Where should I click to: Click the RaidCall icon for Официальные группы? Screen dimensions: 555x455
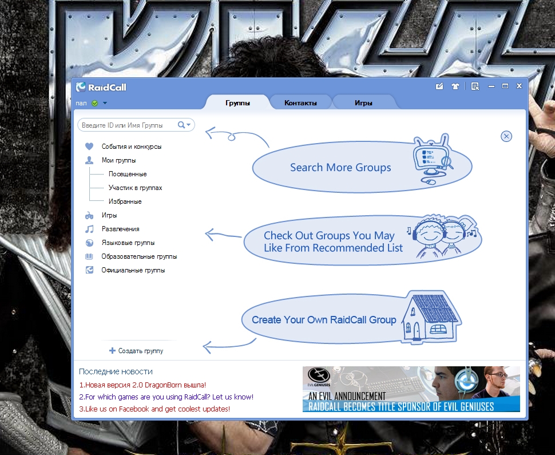click(89, 270)
